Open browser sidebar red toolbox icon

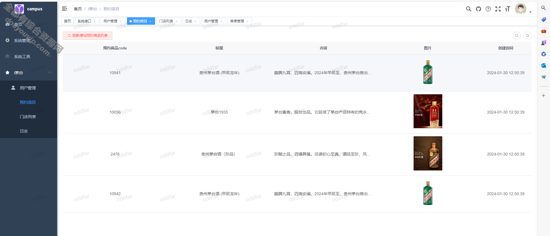click(x=543, y=31)
